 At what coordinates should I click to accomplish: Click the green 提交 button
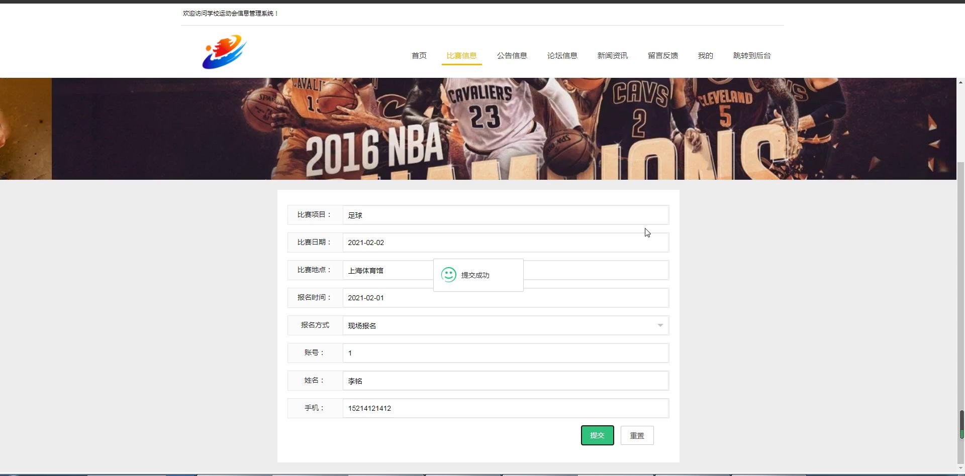coord(597,435)
